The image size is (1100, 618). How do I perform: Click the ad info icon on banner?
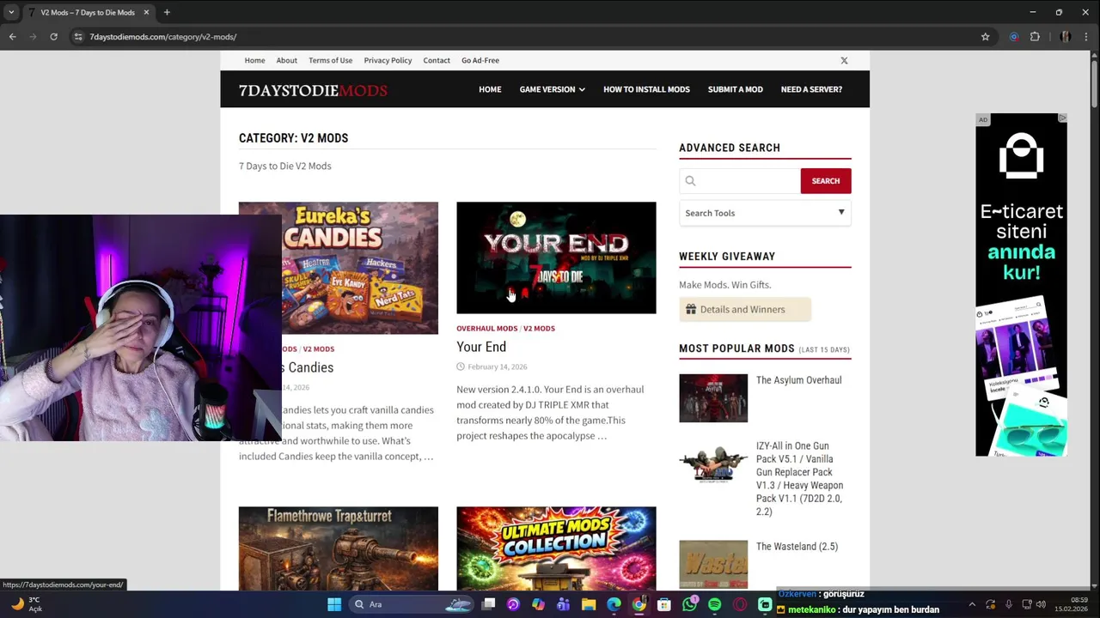1062,118
